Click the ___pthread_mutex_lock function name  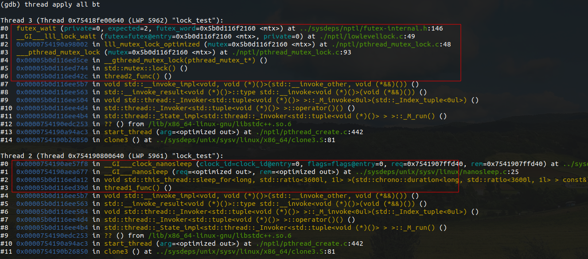click(58, 52)
